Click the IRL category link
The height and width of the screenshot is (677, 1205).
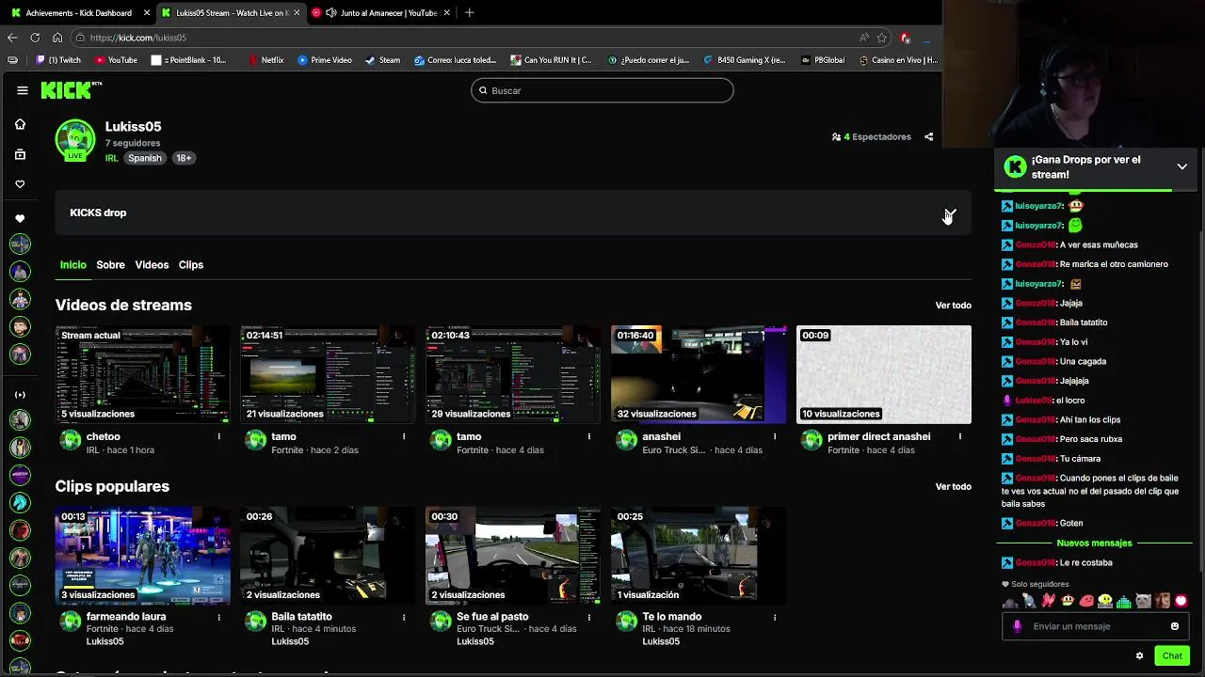[x=112, y=158]
